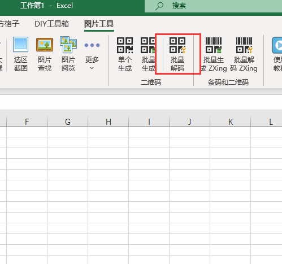This screenshot has width=282, height=264.
Task: Click the 工作簿1 - Excel title text
Action: (x=46, y=6)
